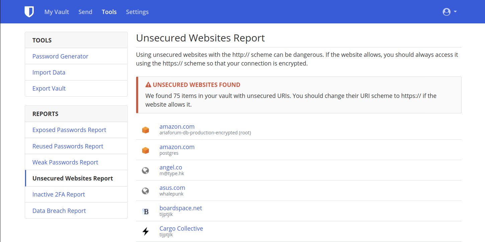485x242 pixels.
Task: View the Inactive 2FA Report
Action: tap(76, 194)
